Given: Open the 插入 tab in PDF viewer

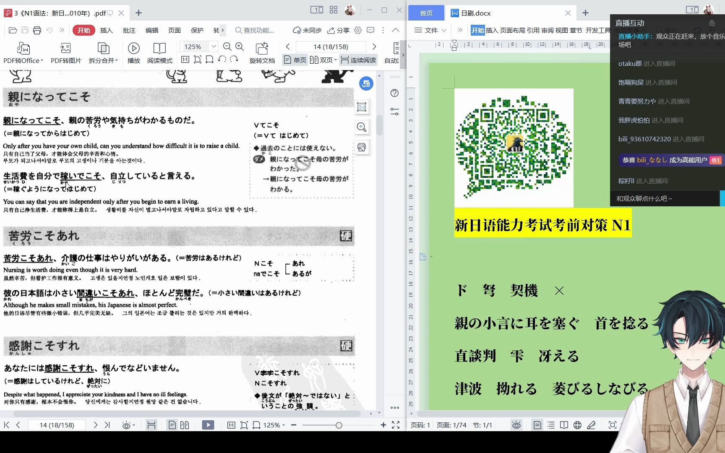Looking at the screenshot, I should pos(107,30).
